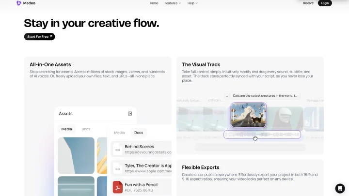Image resolution: width=349 pixels, height=196 pixels.
Task: Expand the Help dropdown
Action: click(x=192, y=3)
